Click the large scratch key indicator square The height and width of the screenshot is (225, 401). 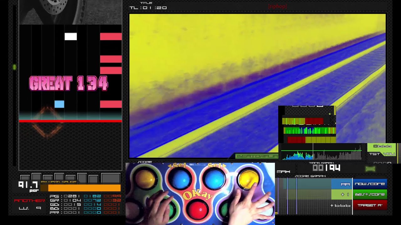click(111, 178)
